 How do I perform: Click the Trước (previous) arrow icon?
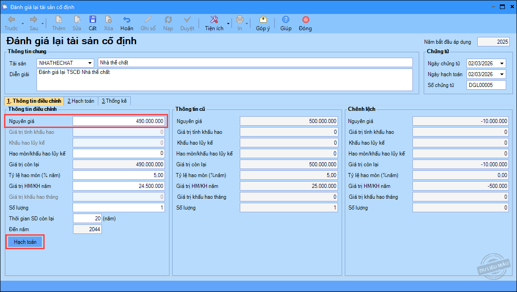pos(11,20)
